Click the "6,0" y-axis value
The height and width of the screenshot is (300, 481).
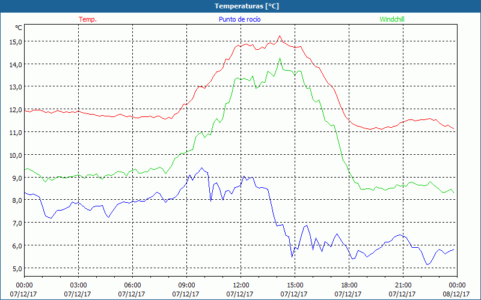point(17,246)
